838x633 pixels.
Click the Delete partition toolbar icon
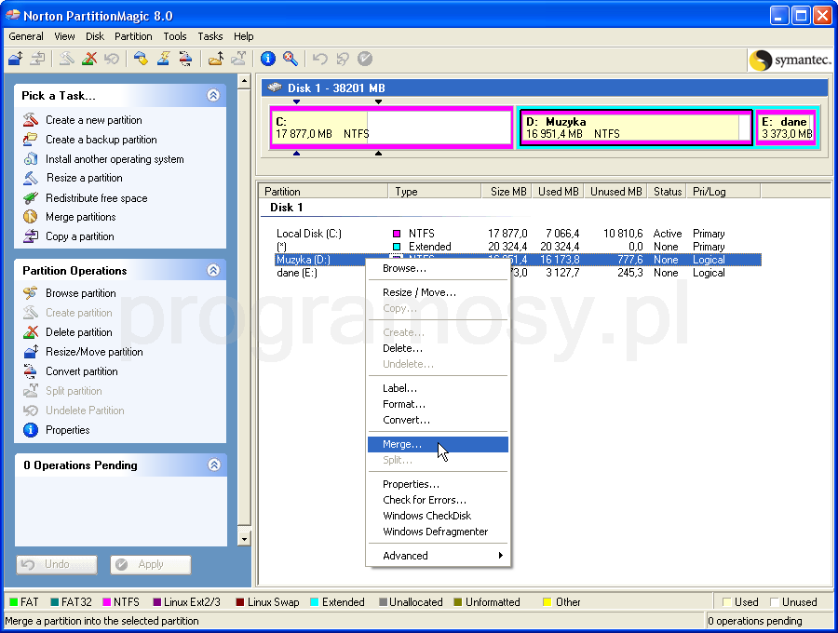pyautogui.click(x=89, y=59)
